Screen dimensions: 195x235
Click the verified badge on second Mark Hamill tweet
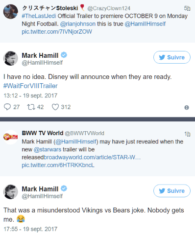click(x=64, y=188)
